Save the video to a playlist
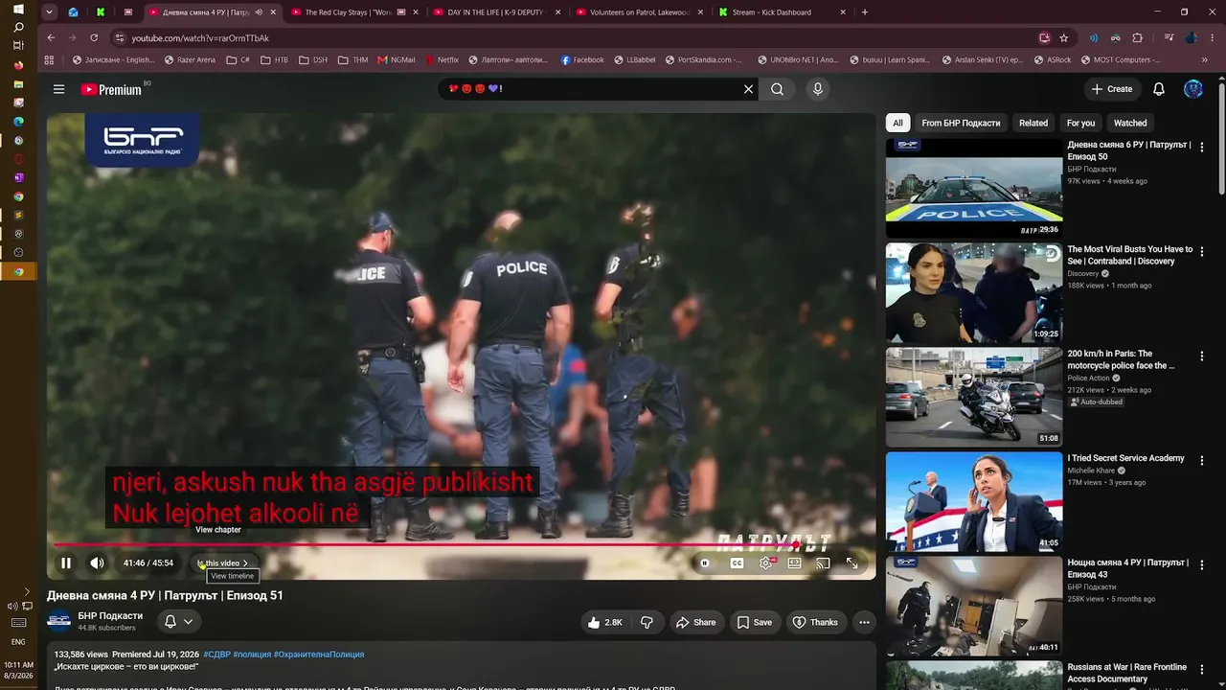Screen dimensions: 1226x690 754,622
